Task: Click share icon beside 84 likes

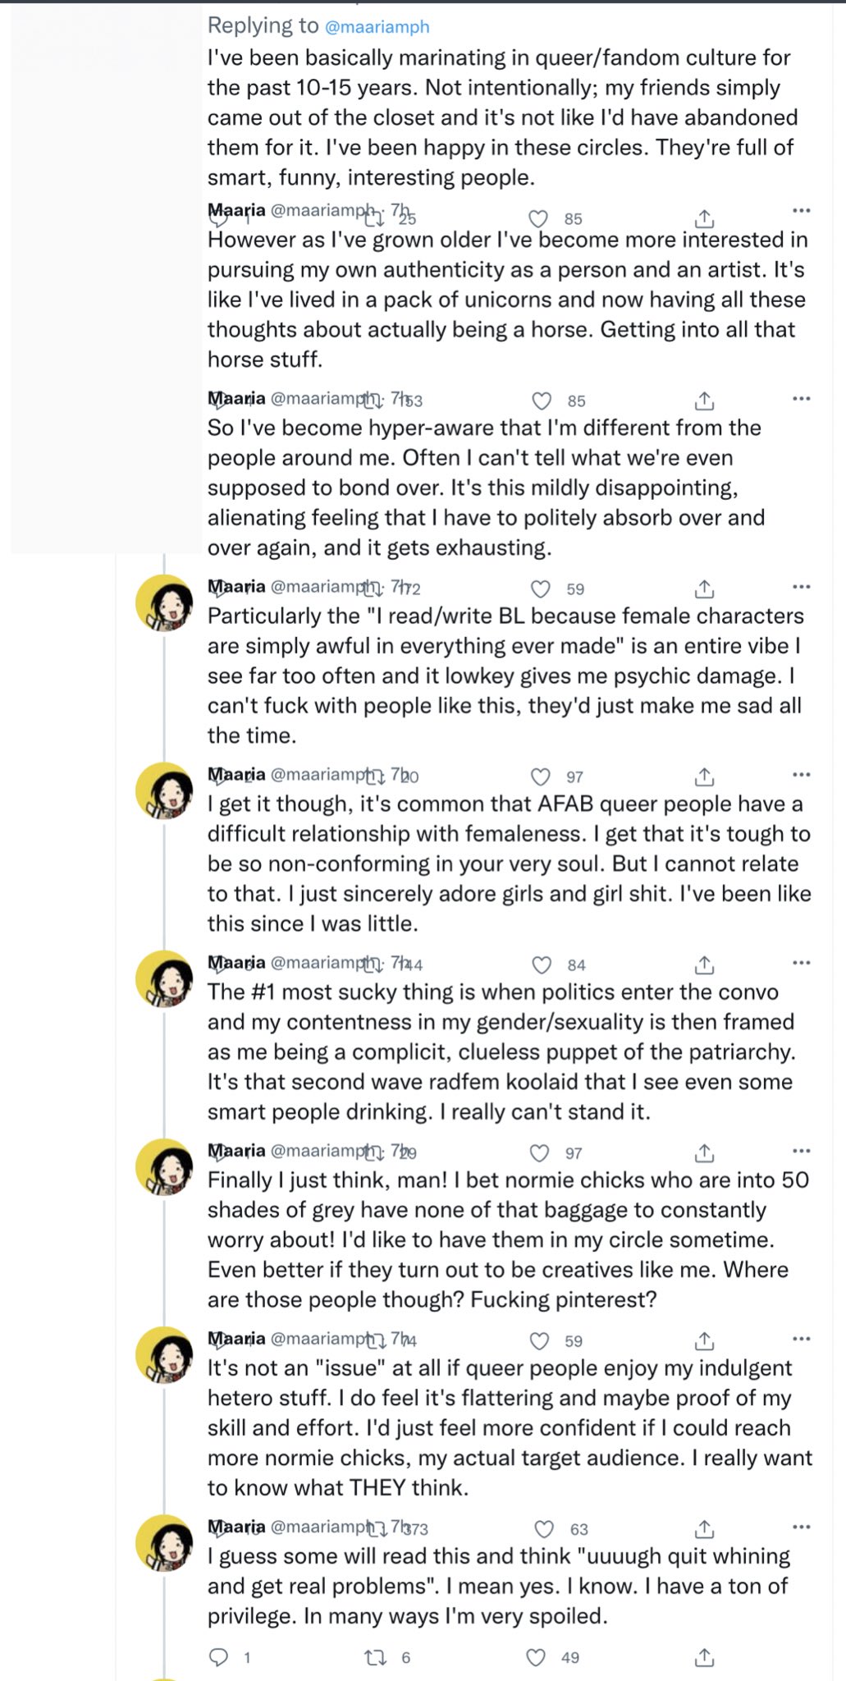Action: 704,964
